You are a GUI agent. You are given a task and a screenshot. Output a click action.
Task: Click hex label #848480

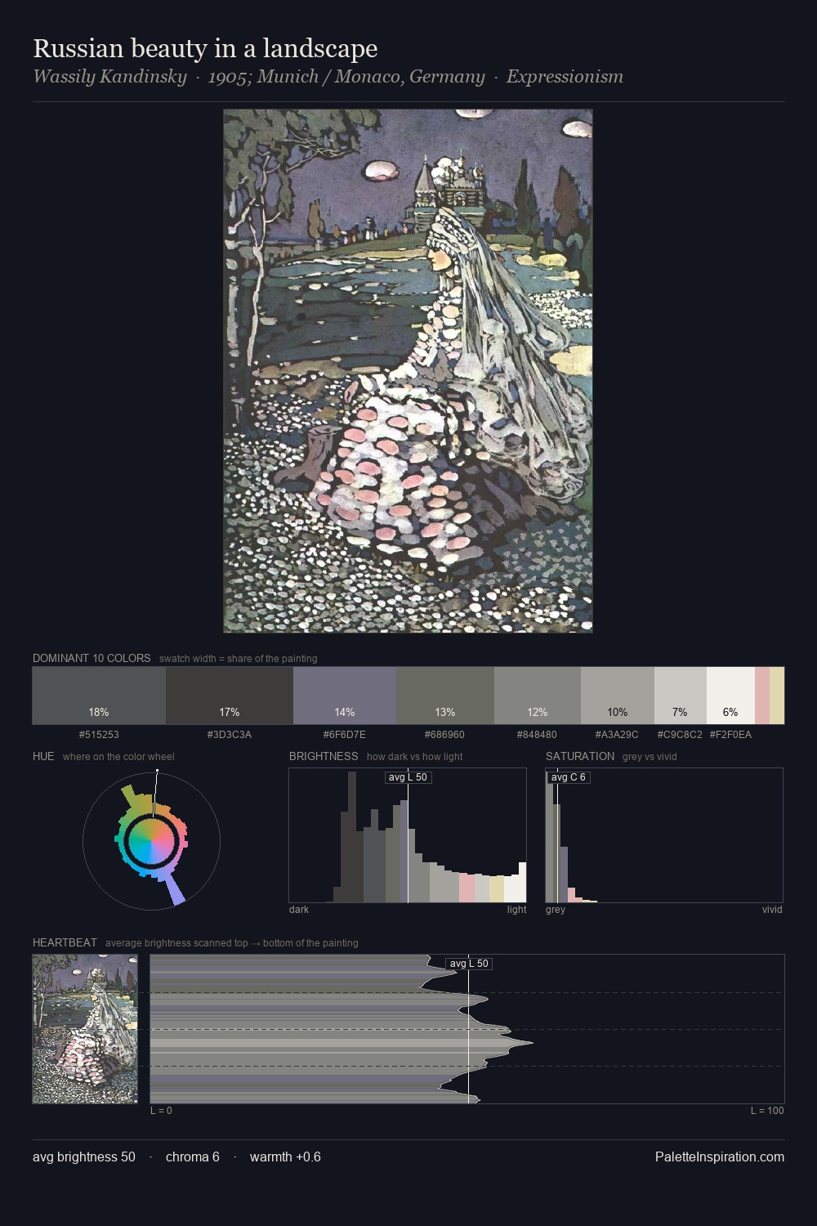[538, 735]
